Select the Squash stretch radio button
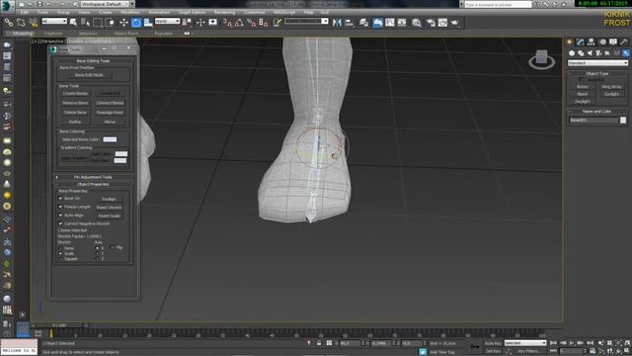This screenshot has height=356, width=632. click(x=60, y=259)
